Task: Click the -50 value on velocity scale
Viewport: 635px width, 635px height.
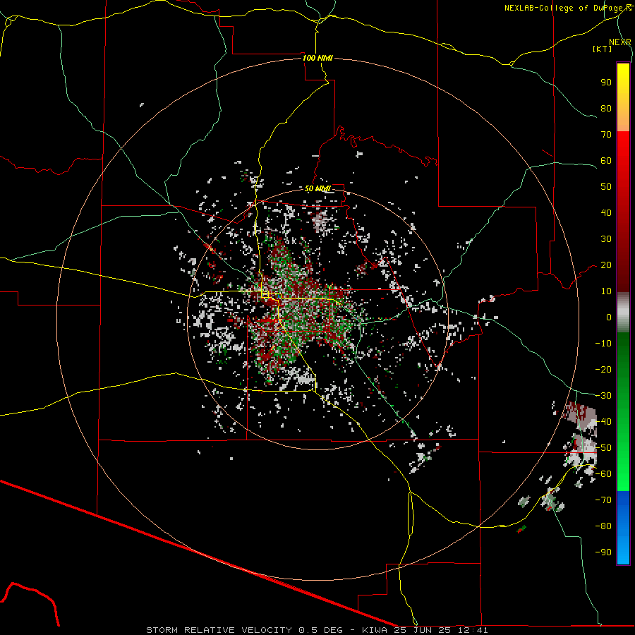Action: [603, 448]
